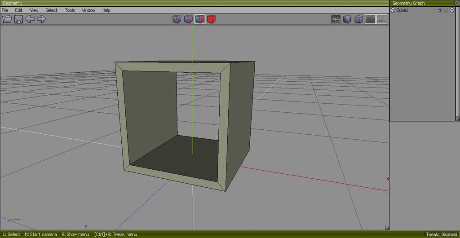Click the Geometry window resize corner handle
This screenshot has height=238, width=460.
click(387, 228)
